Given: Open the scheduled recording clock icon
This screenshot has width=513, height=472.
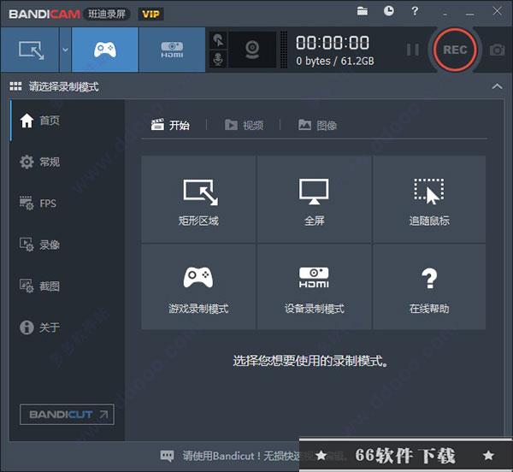Looking at the screenshot, I should tap(389, 11).
